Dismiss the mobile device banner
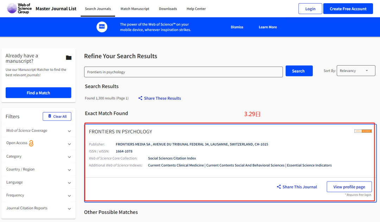Screen dimensions: 380x222 pyautogui.click(x=237, y=27)
